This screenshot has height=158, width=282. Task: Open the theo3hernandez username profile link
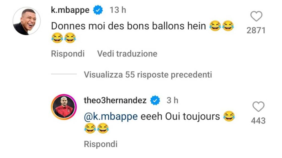coord(115,100)
